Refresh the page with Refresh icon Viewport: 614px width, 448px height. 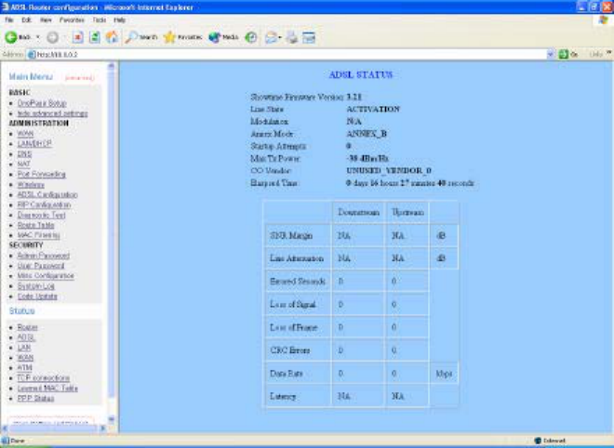(94, 37)
